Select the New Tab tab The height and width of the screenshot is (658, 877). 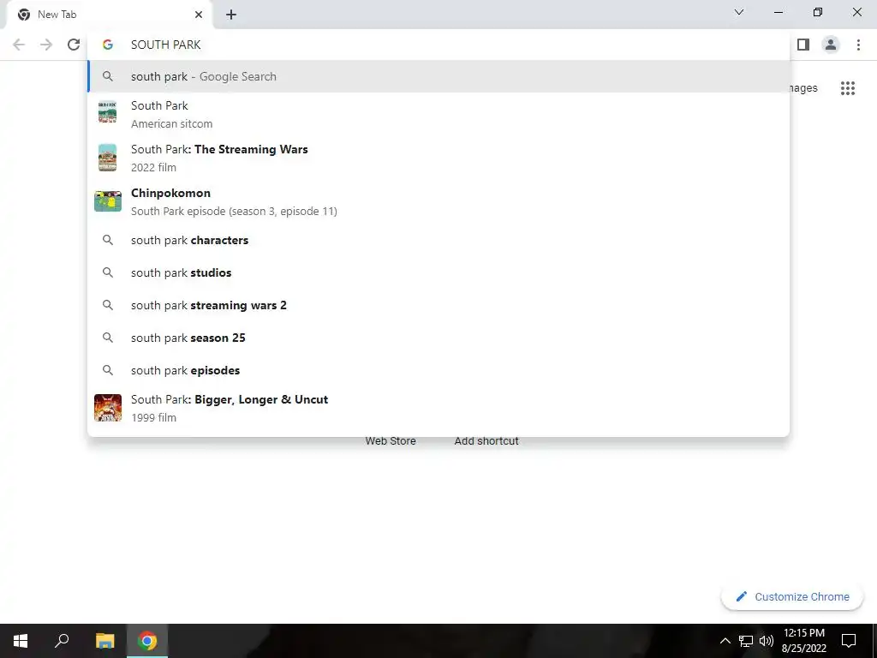(109, 15)
